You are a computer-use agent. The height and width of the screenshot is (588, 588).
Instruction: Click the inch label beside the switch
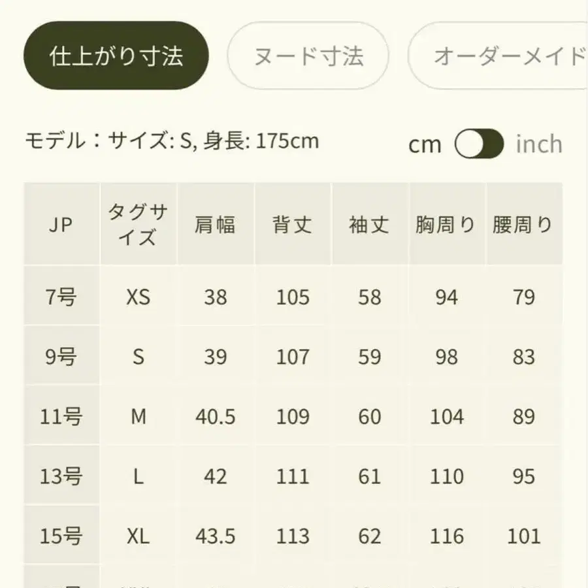[538, 143]
